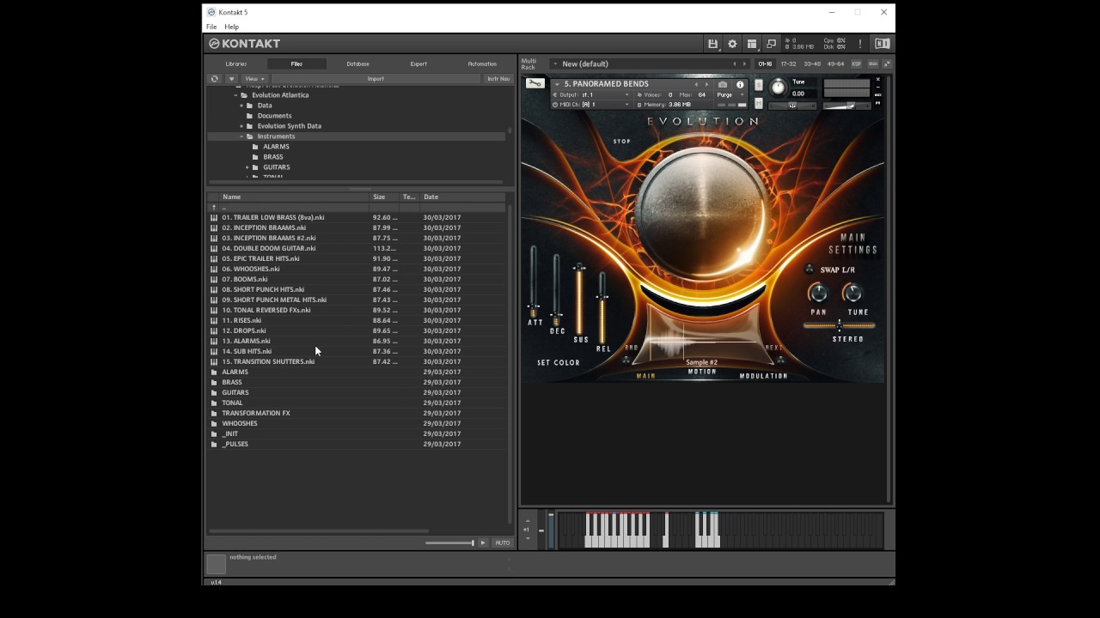Click the refresh icon in file browser

point(215,79)
